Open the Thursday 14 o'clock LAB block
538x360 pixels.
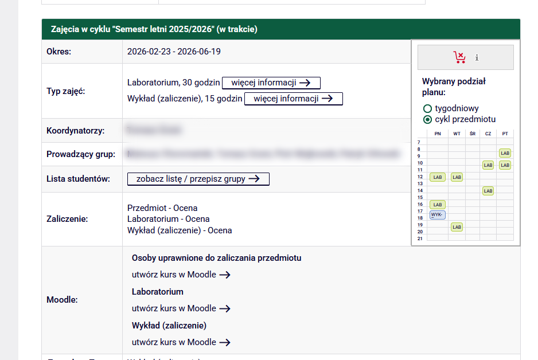pyautogui.click(x=488, y=191)
